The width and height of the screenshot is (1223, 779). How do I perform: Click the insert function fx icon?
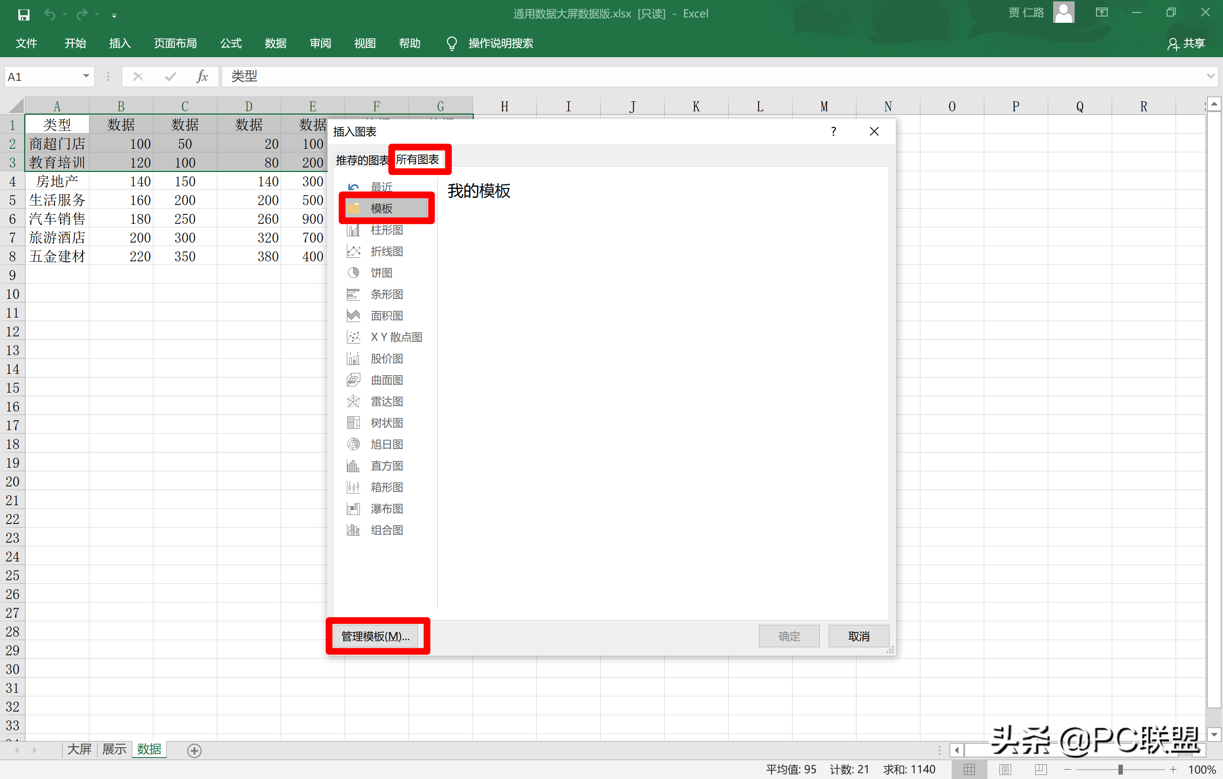click(202, 77)
